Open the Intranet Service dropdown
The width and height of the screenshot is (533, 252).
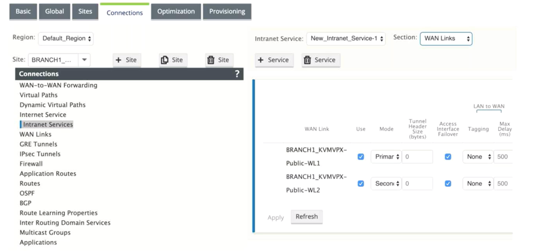(x=346, y=39)
